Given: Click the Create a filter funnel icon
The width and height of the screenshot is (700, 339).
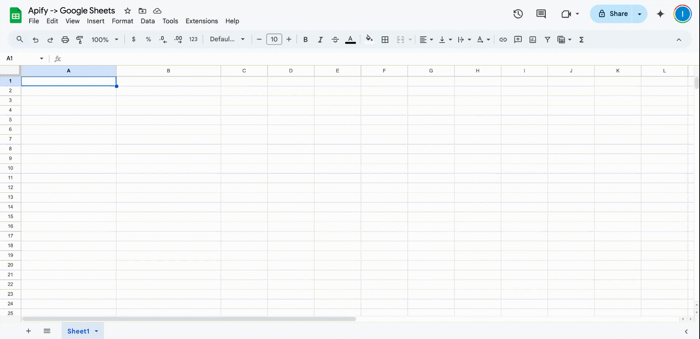Looking at the screenshot, I should [x=547, y=40].
